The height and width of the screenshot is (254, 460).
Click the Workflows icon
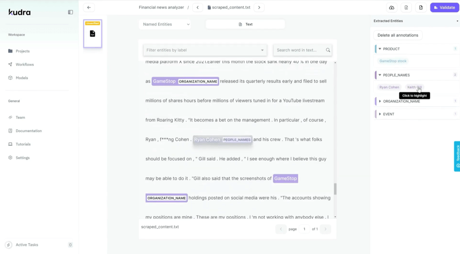click(10, 65)
